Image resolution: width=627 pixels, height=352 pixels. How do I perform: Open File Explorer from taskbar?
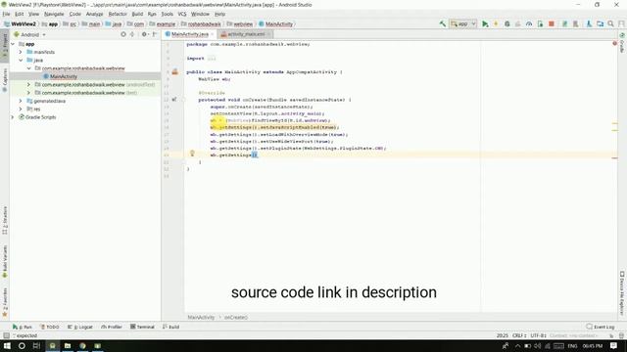68,345
